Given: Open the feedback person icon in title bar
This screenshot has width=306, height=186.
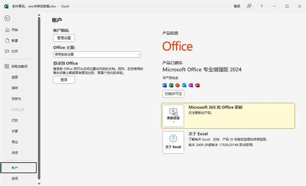Looking at the screenshot, I should click(249, 6).
